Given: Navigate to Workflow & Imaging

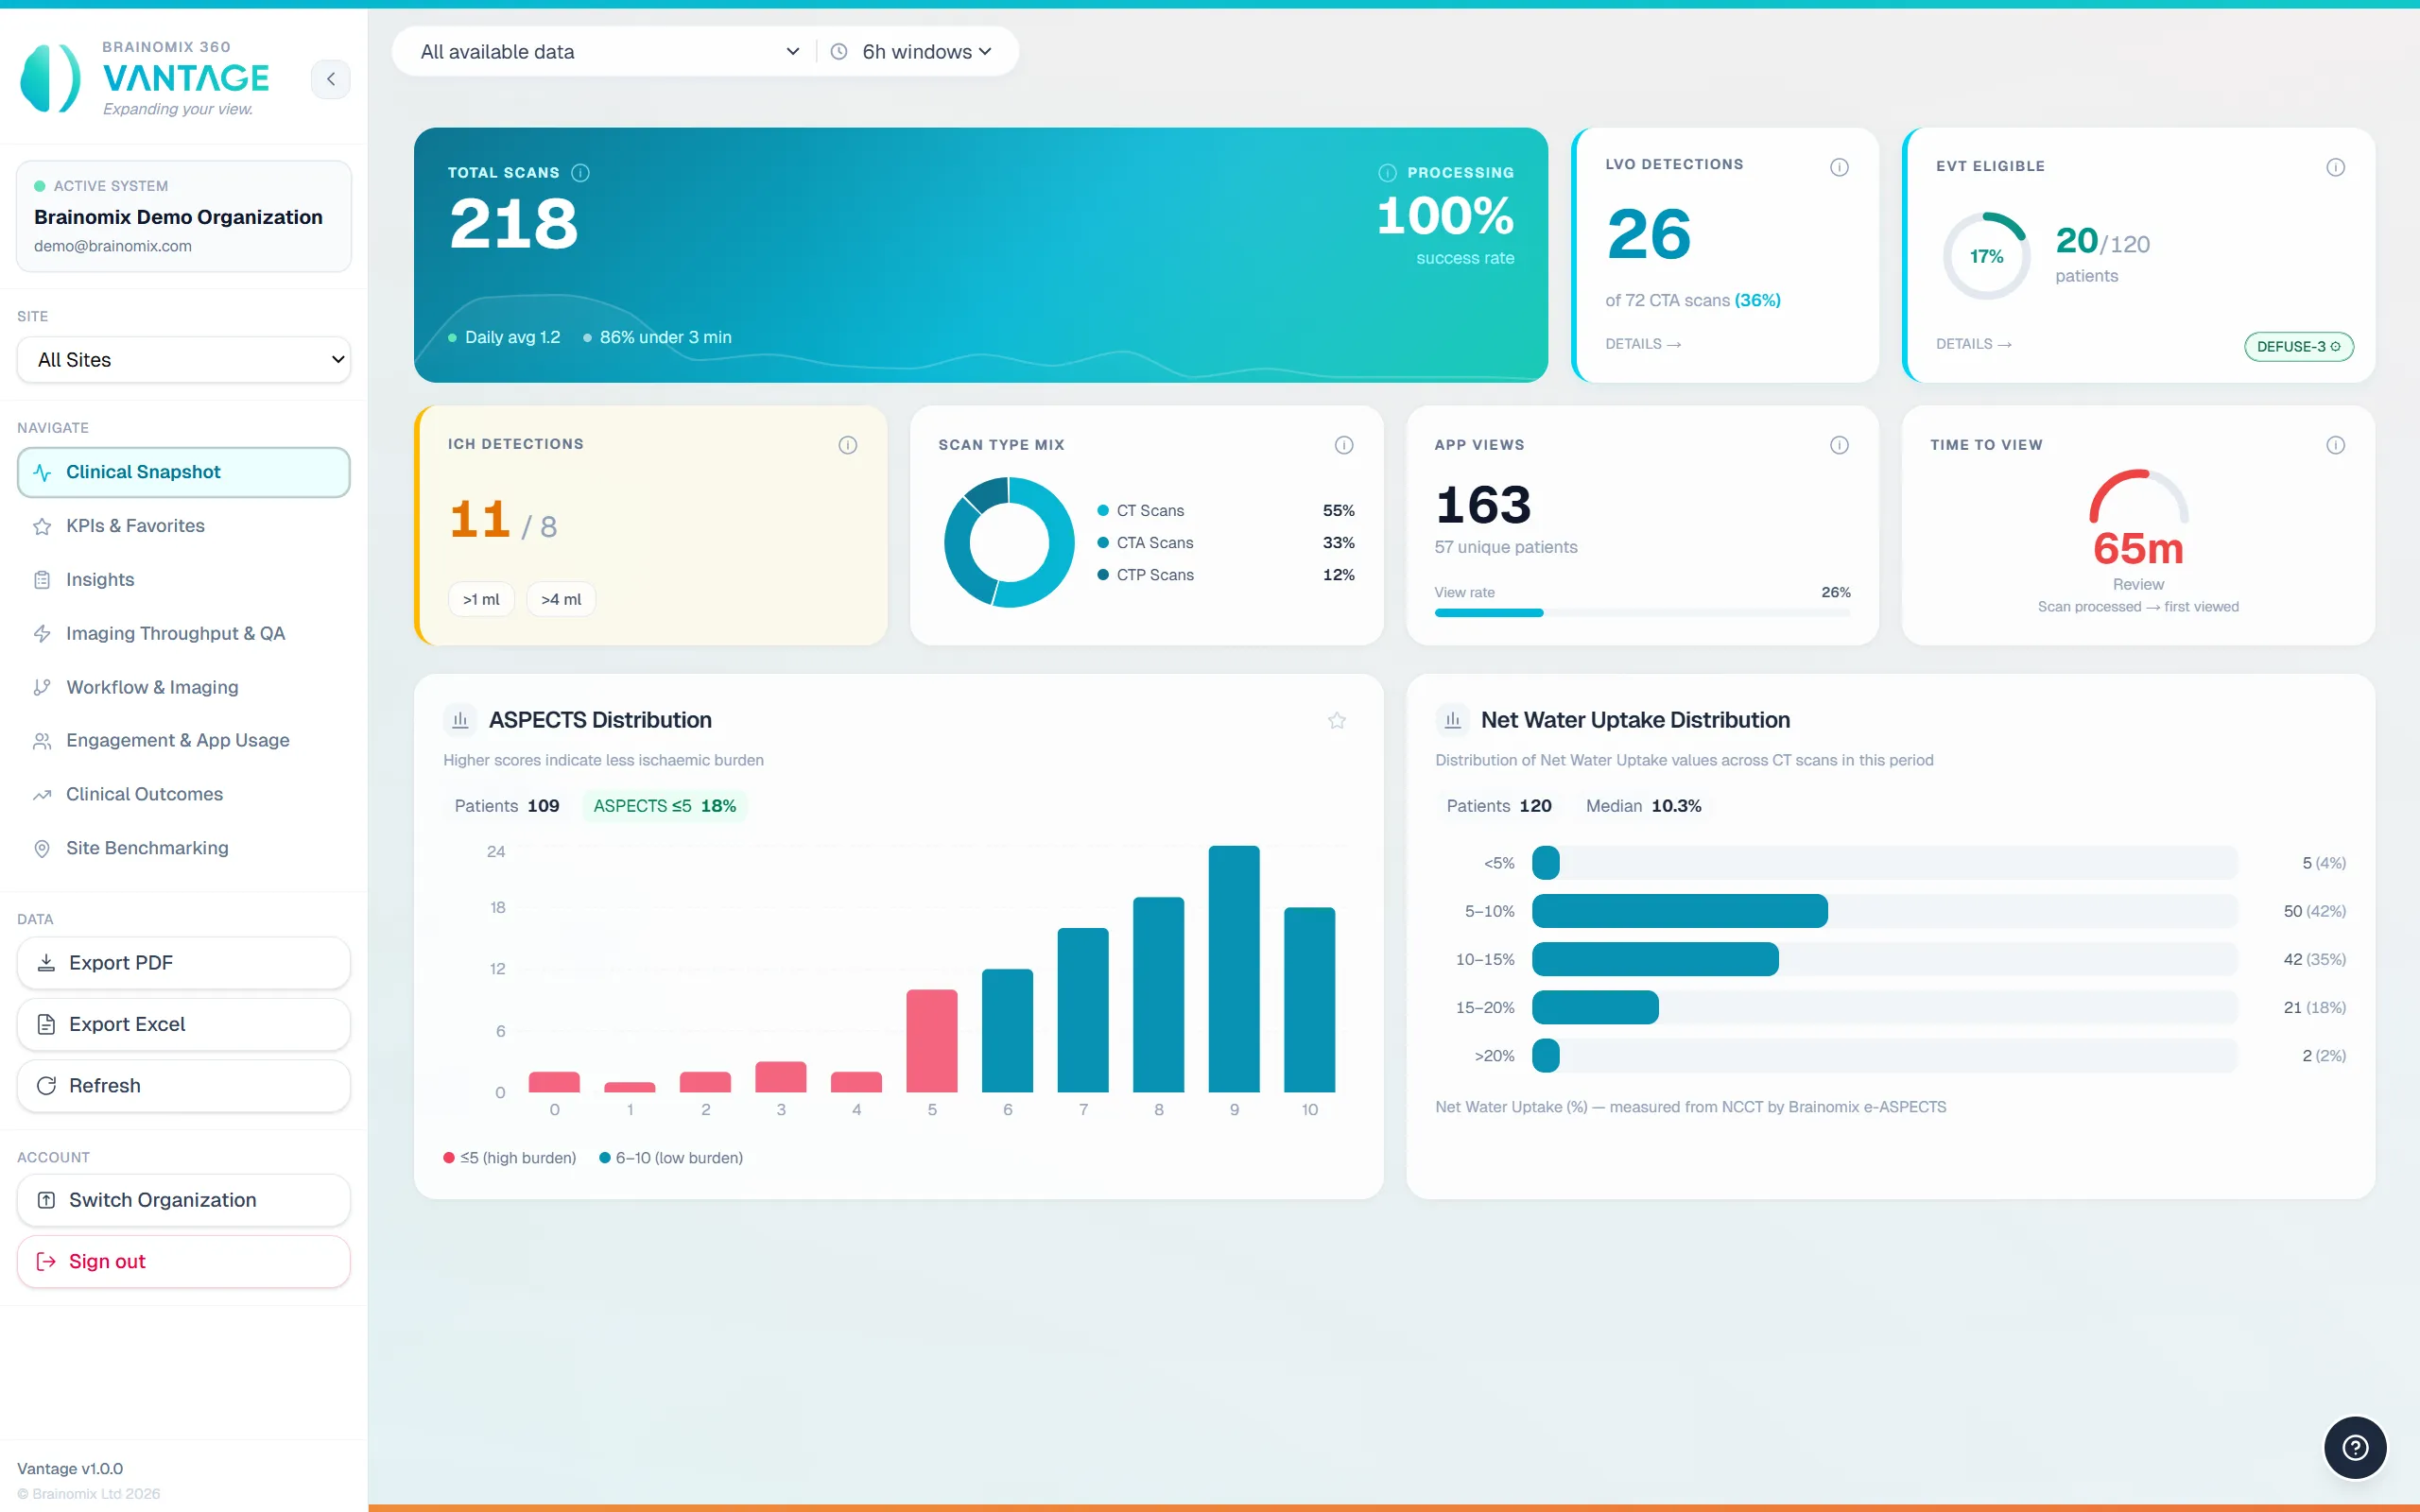Looking at the screenshot, I should 184,687.
